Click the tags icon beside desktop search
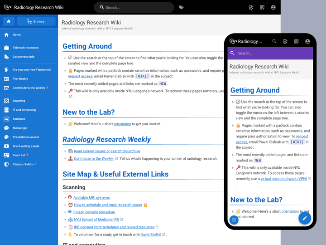 [181, 7]
